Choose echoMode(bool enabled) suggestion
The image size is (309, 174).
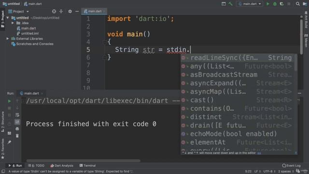[238, 134]
